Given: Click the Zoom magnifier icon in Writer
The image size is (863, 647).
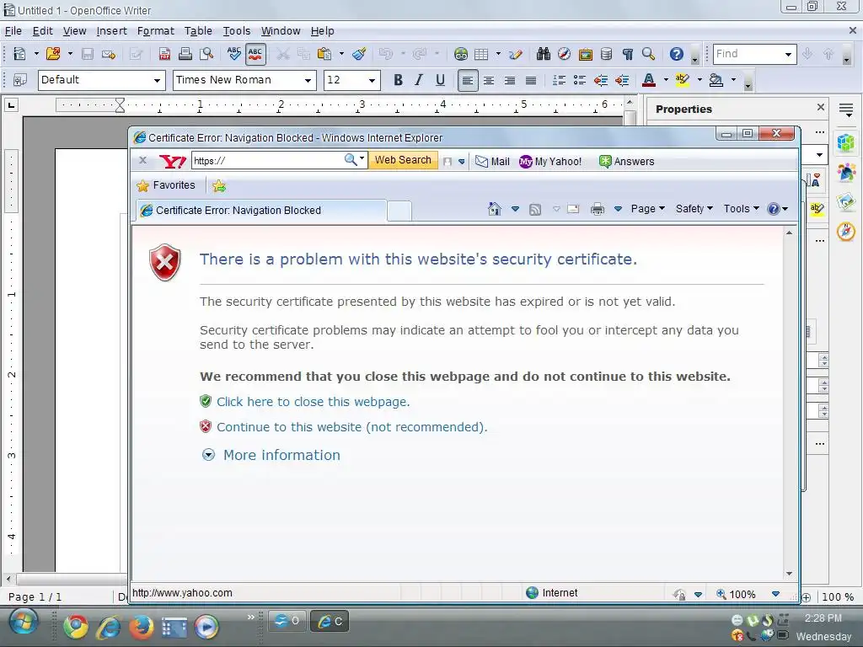Looking at the screenshot, I should [648, 54].
